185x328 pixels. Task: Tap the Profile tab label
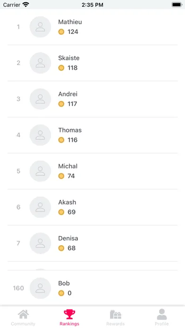162,324
